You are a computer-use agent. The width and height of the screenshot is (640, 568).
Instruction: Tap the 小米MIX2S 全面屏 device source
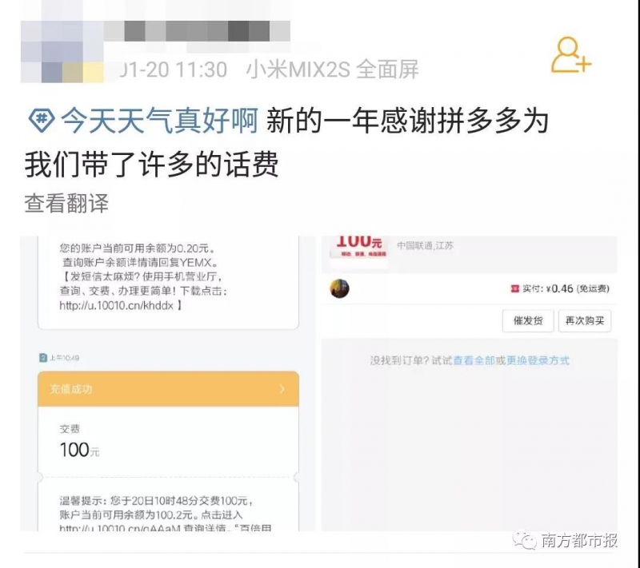(332, 70)
